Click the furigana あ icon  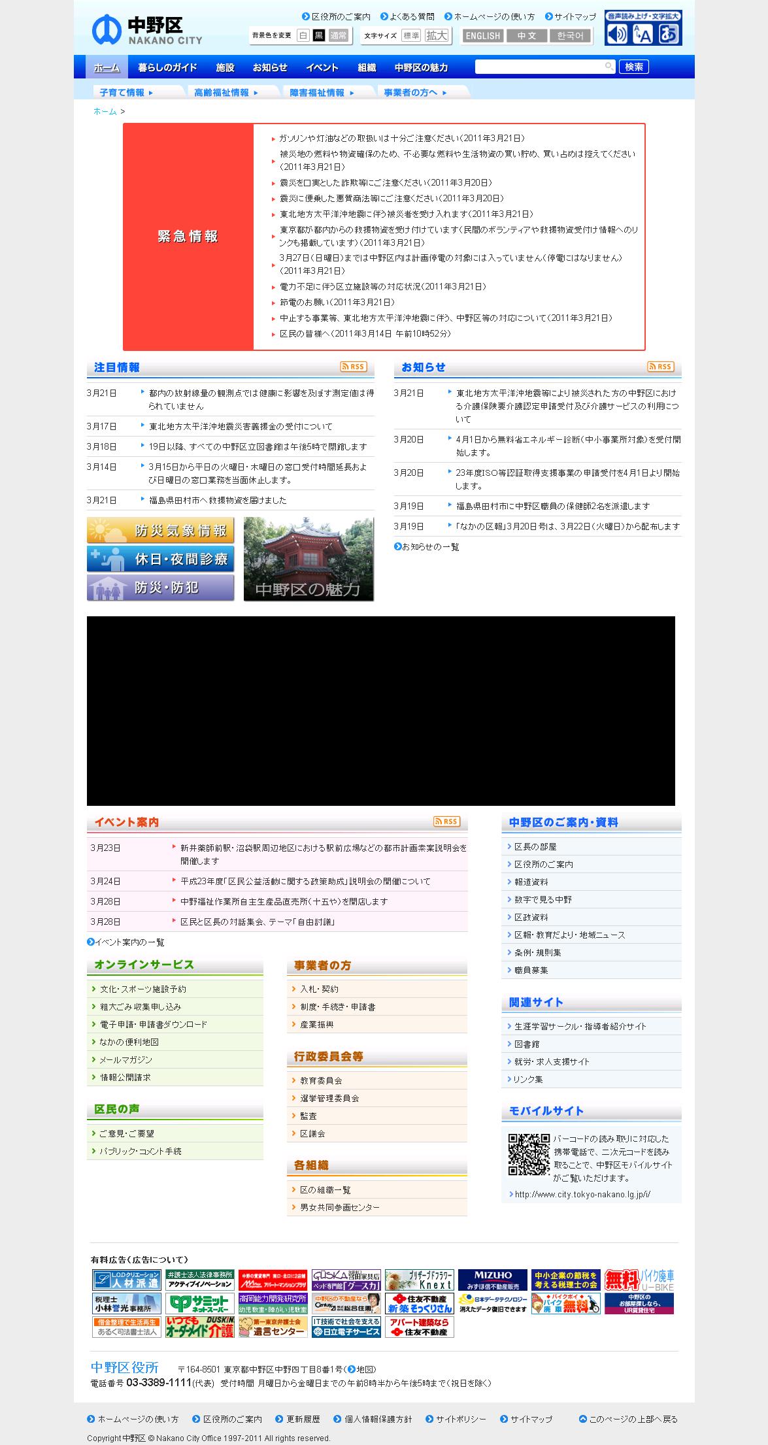tap(669, 34)
